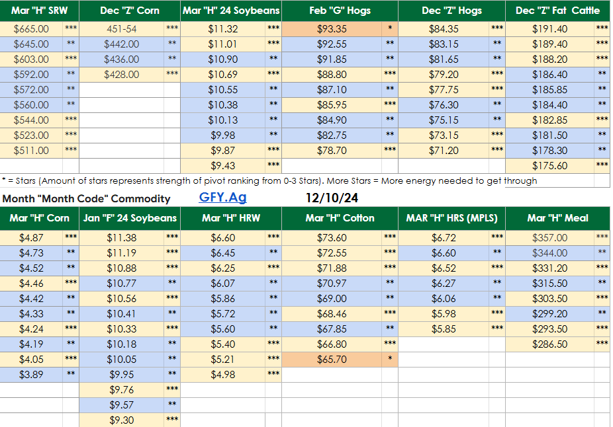Select the Mar "H" SRW column header
This screenshot has width=613, height=427.
[39, 11]
